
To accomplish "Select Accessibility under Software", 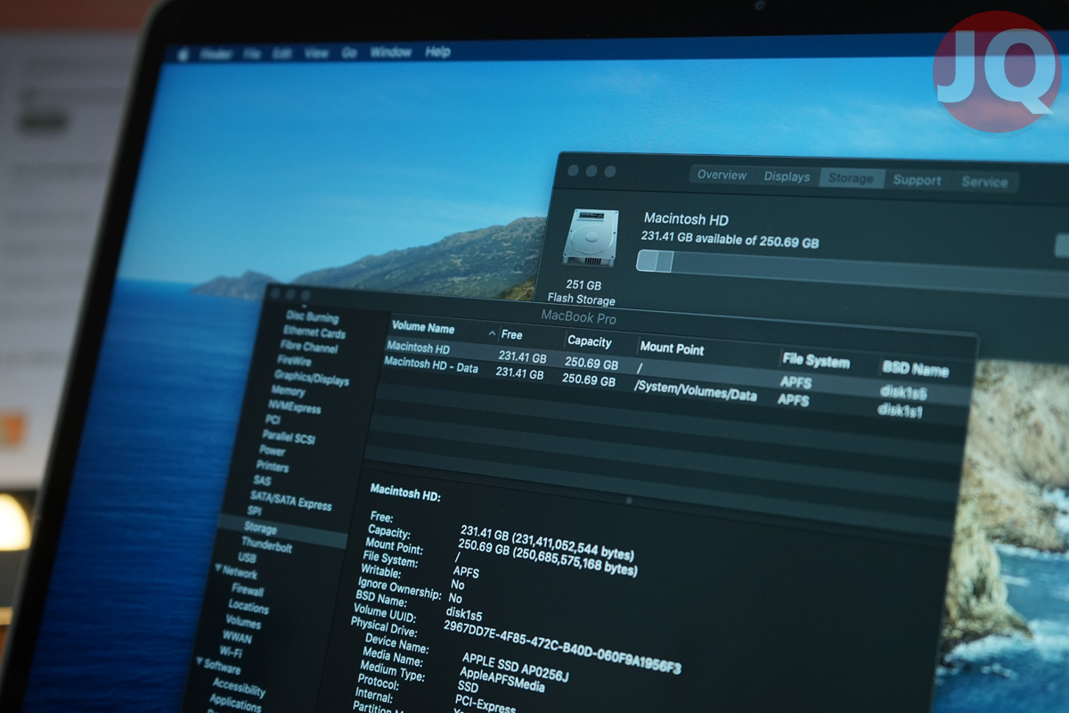I will tap(238, 688).
